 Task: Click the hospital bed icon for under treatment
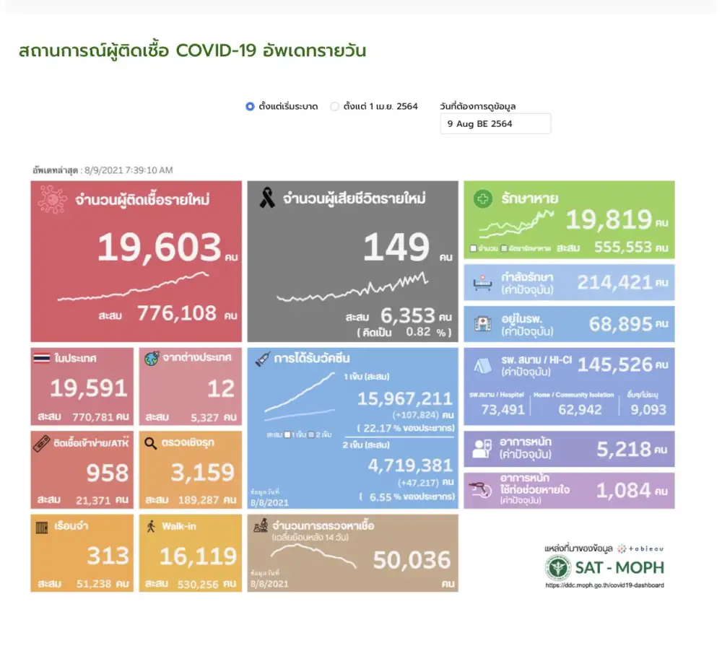tap(482, 282)
